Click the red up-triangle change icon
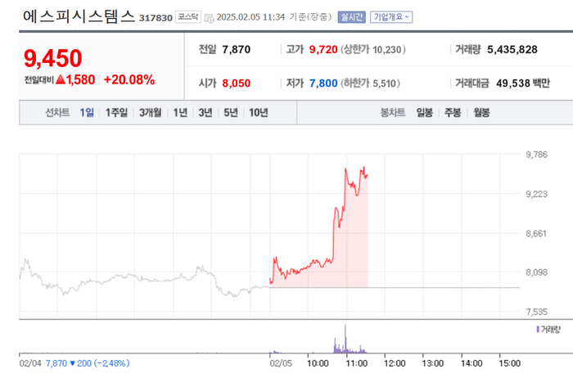 (x=61, y=79)
